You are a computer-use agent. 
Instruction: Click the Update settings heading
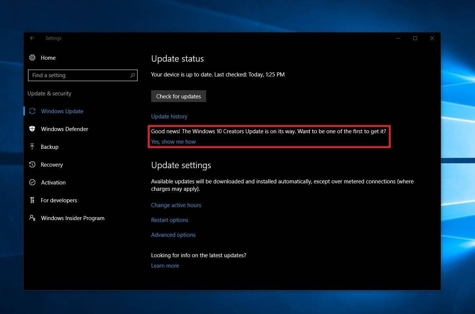click(181, 165)
